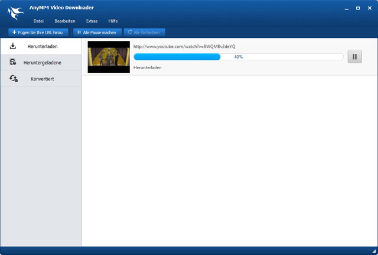Viewport: 378px width, 255px height.
Task: Click the refresh icon of 'Alle fortsetzen'
Action: pyautogui.click(x=130, y=32)
